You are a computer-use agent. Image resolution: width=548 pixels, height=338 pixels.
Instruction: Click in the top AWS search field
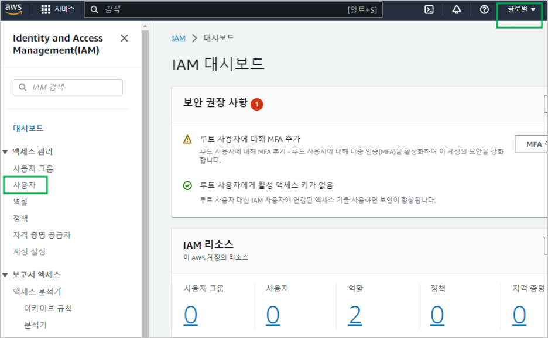coord(233,9)
